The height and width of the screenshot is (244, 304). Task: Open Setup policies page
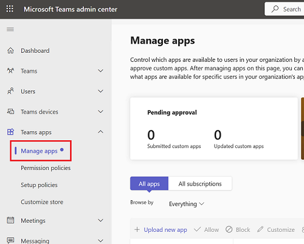point(39,185)
